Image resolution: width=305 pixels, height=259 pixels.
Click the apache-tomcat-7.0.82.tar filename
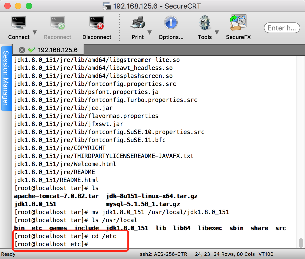(56, 196)
